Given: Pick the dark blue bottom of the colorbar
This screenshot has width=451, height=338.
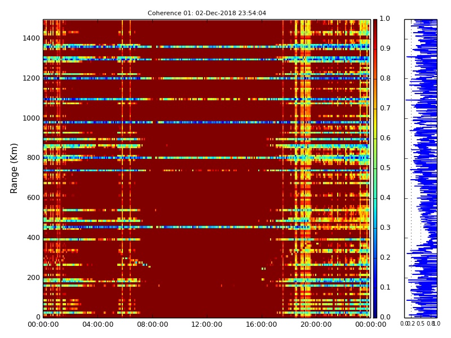Looking at the screenshot, I should click(375, 314).
